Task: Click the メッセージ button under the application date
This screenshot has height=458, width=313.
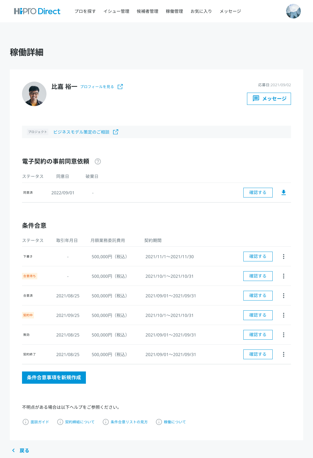Action: [269, 99]
